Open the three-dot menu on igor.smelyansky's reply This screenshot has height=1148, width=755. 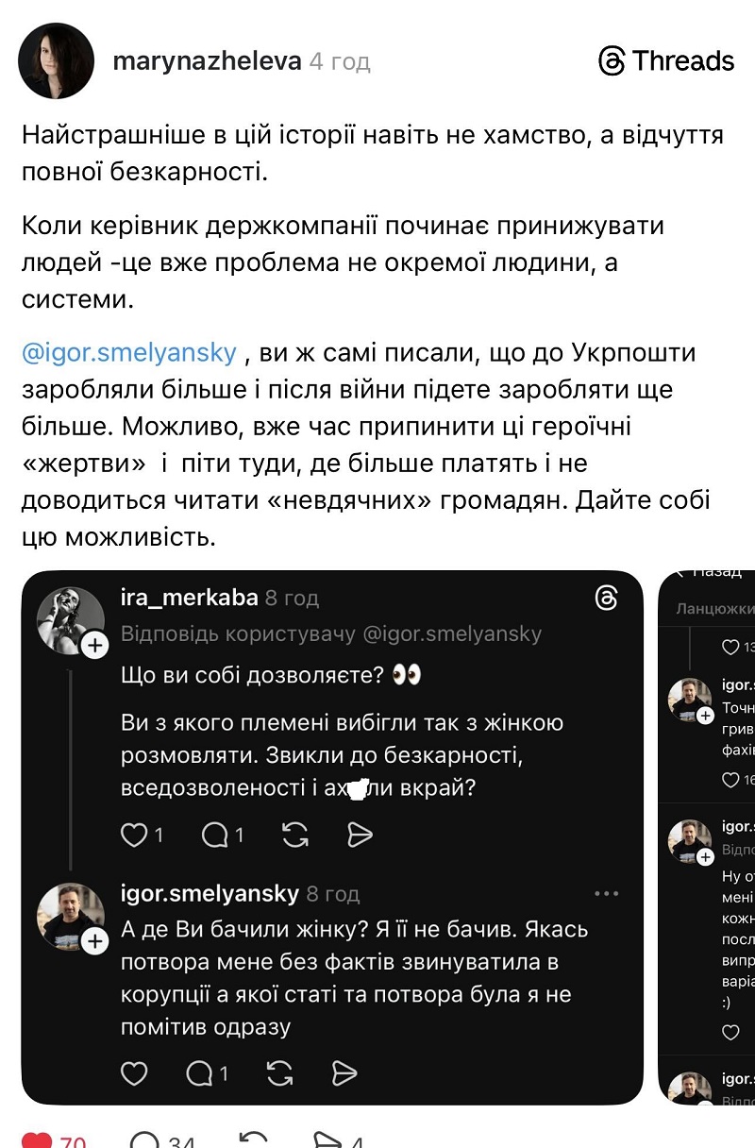point(606,893)
